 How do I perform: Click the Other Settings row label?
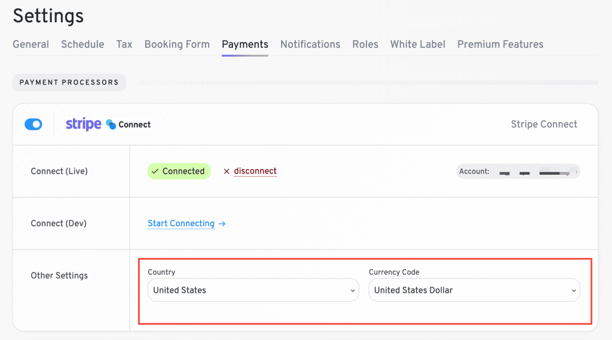coord(59,275)
